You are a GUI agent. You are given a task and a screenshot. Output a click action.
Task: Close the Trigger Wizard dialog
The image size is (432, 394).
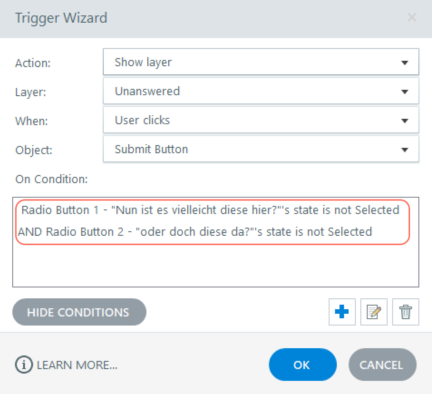tap(412, 18)
